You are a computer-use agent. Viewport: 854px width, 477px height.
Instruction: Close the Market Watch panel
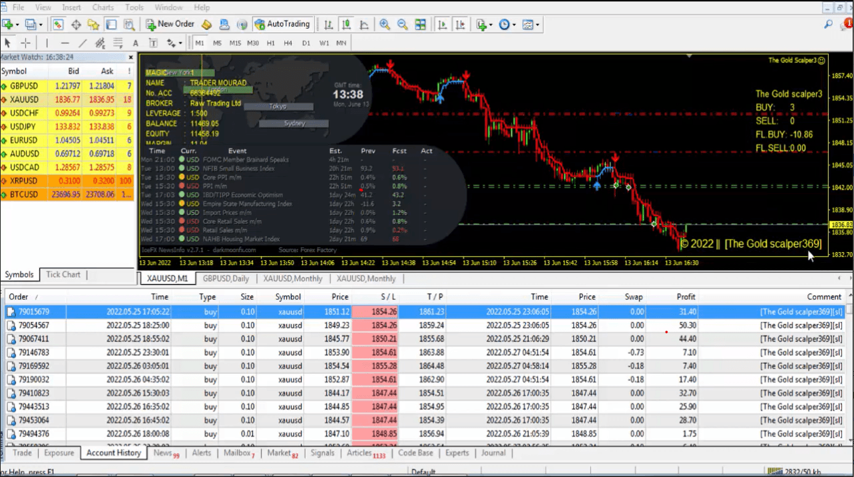coord(130,58)
